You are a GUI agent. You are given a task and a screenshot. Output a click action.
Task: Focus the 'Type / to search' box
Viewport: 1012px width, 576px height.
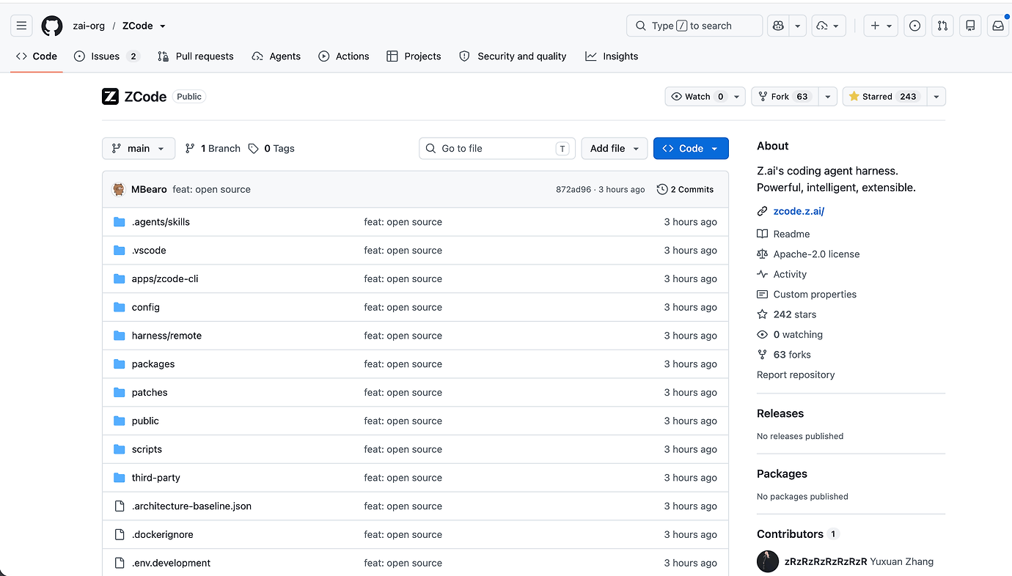tap(694, 26)
